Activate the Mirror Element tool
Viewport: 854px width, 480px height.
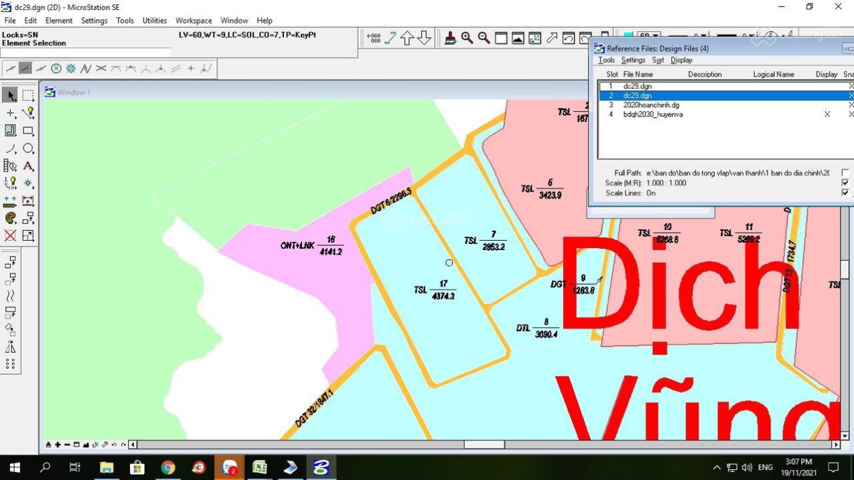(10, 347)
